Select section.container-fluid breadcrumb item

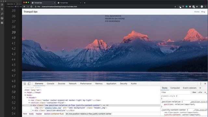tap(54, 114)
